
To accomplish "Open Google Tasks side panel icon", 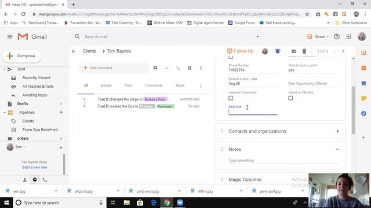I will pos(363,113).
